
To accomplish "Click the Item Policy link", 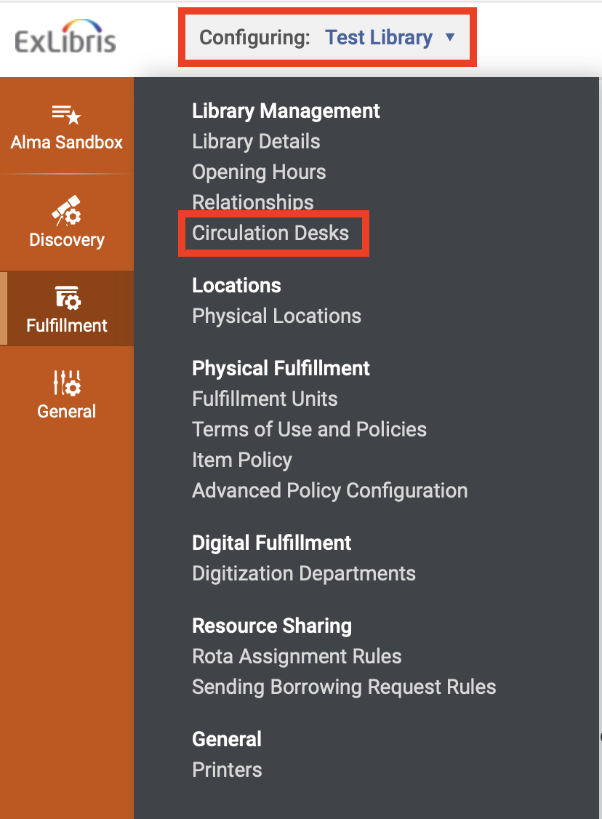I will [x=242, y=460].
